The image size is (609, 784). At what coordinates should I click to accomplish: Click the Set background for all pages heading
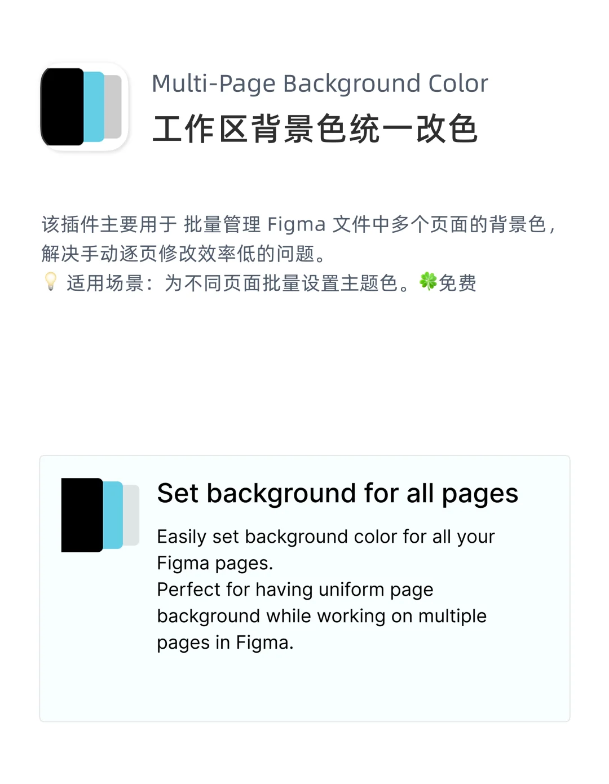tap(337, 494)
